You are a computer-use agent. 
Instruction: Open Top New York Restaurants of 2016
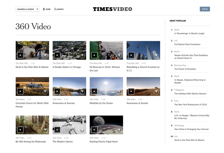pyautogui.click(x=190, y=105)
